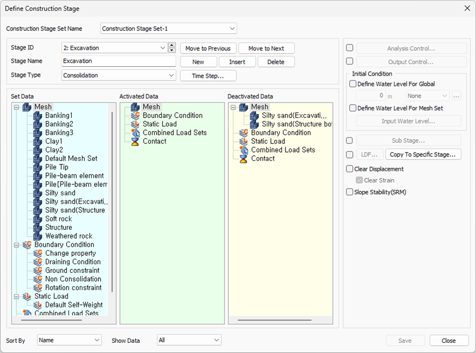Click the boundary icon beside Rotation constraint
Image resolution: width=476 pixels, height=353 pixels.
(38, 288)
